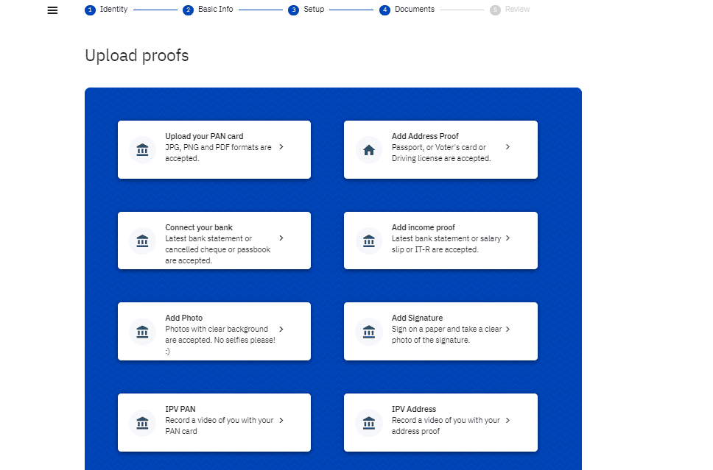Click 'cancelled cheque or passbook' description text
The height and width of the screenshot is (470, 713).
218,250
